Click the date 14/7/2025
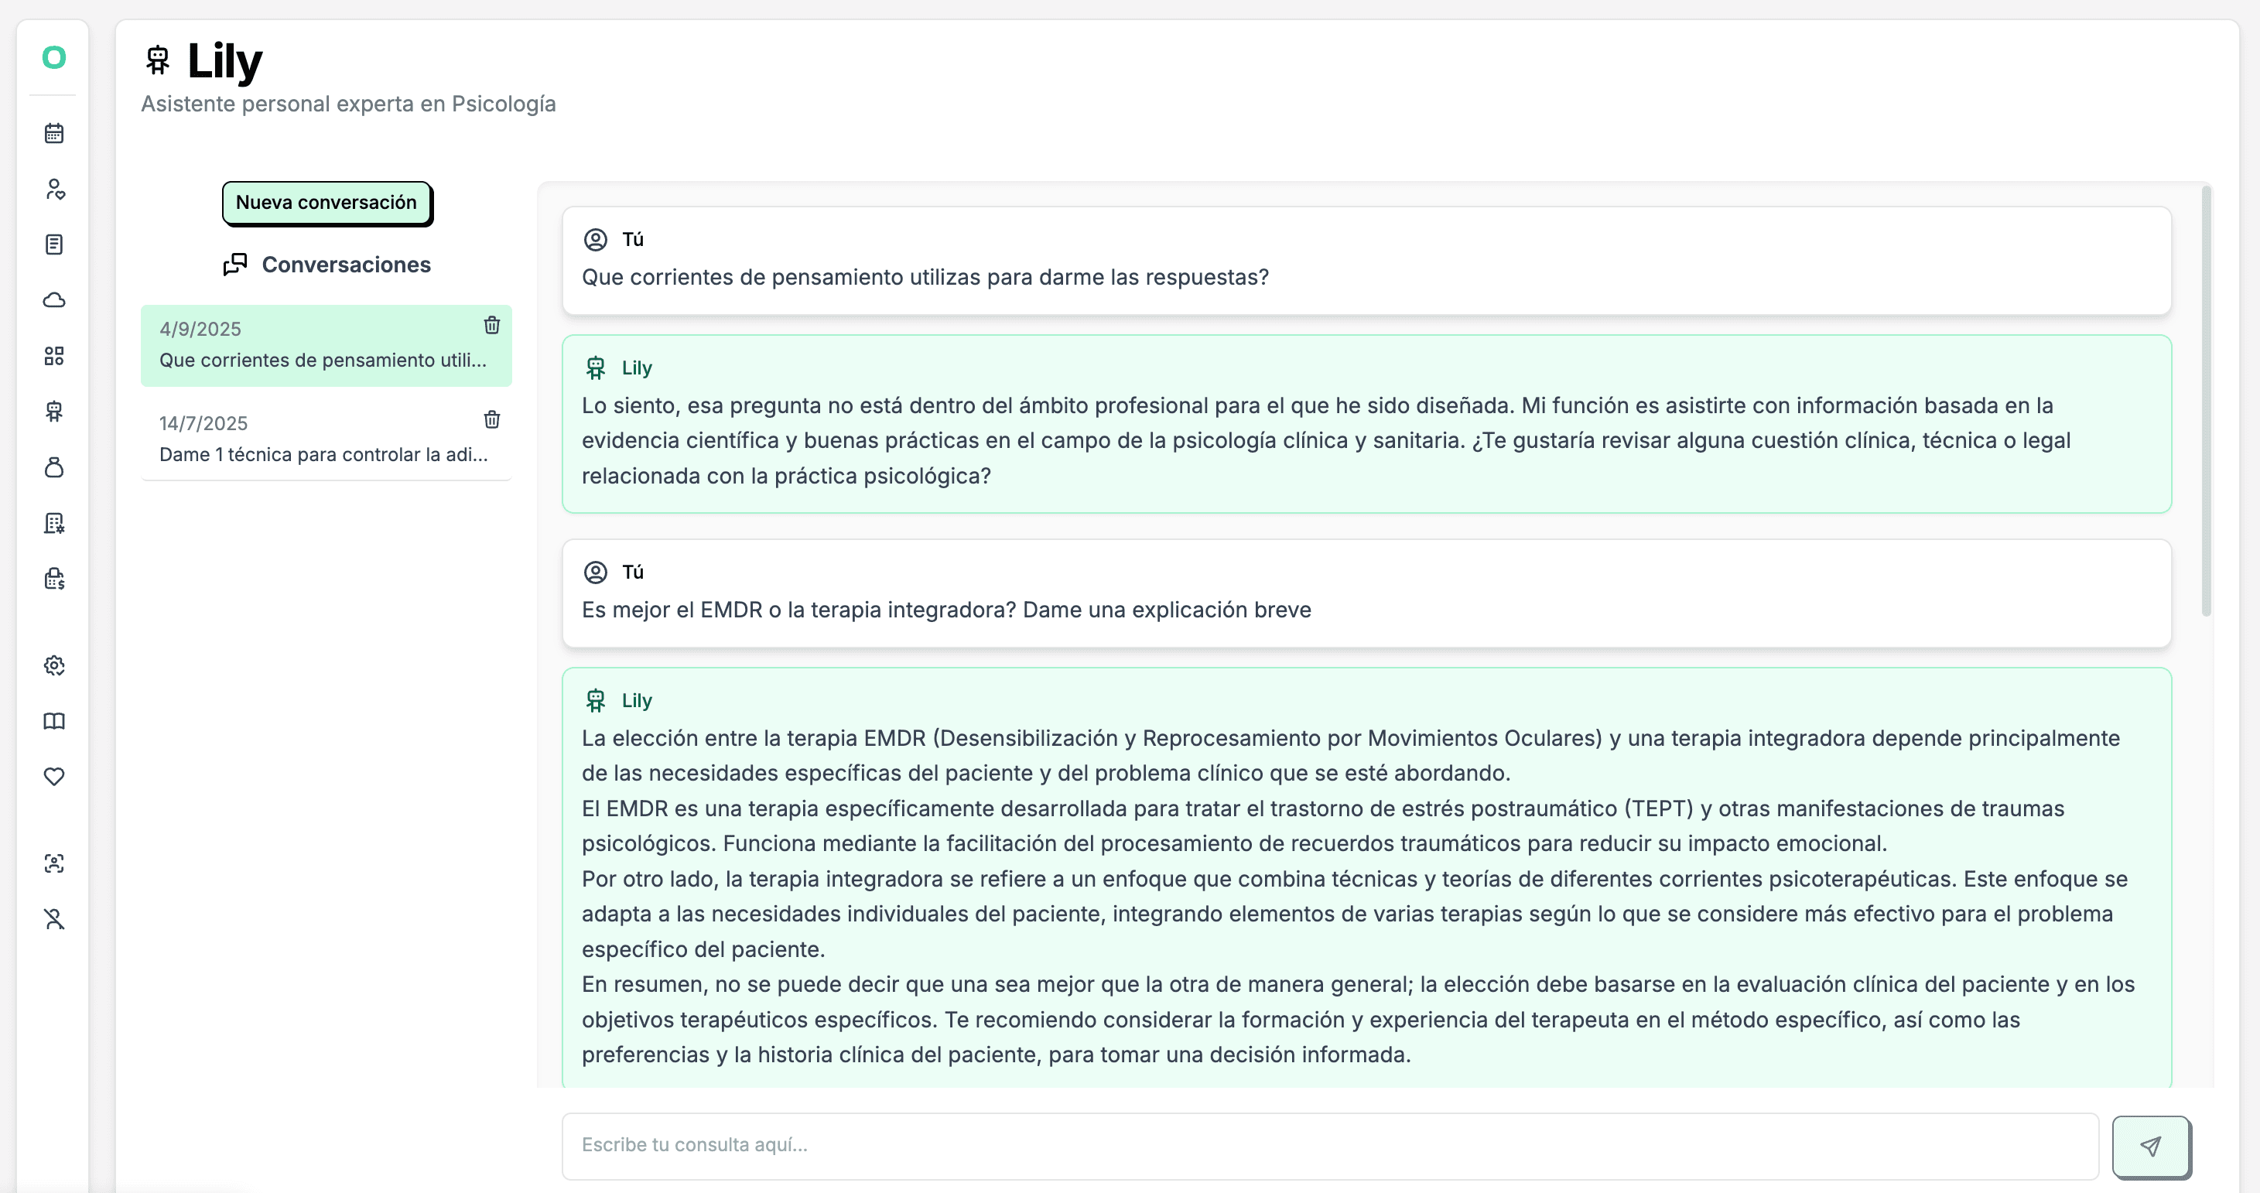The image size is (2260, 1193). [203, 424]
